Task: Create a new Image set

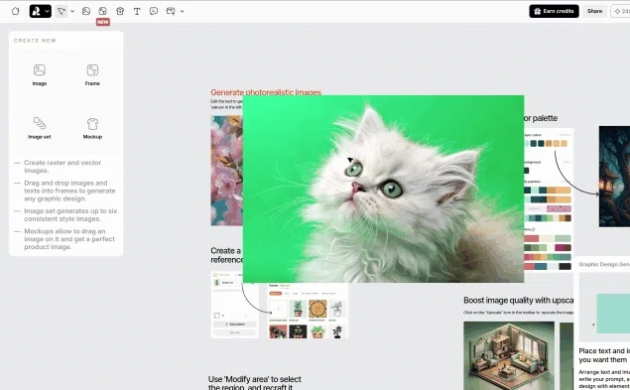Action: pyautogui.click(x=40, y=128)
